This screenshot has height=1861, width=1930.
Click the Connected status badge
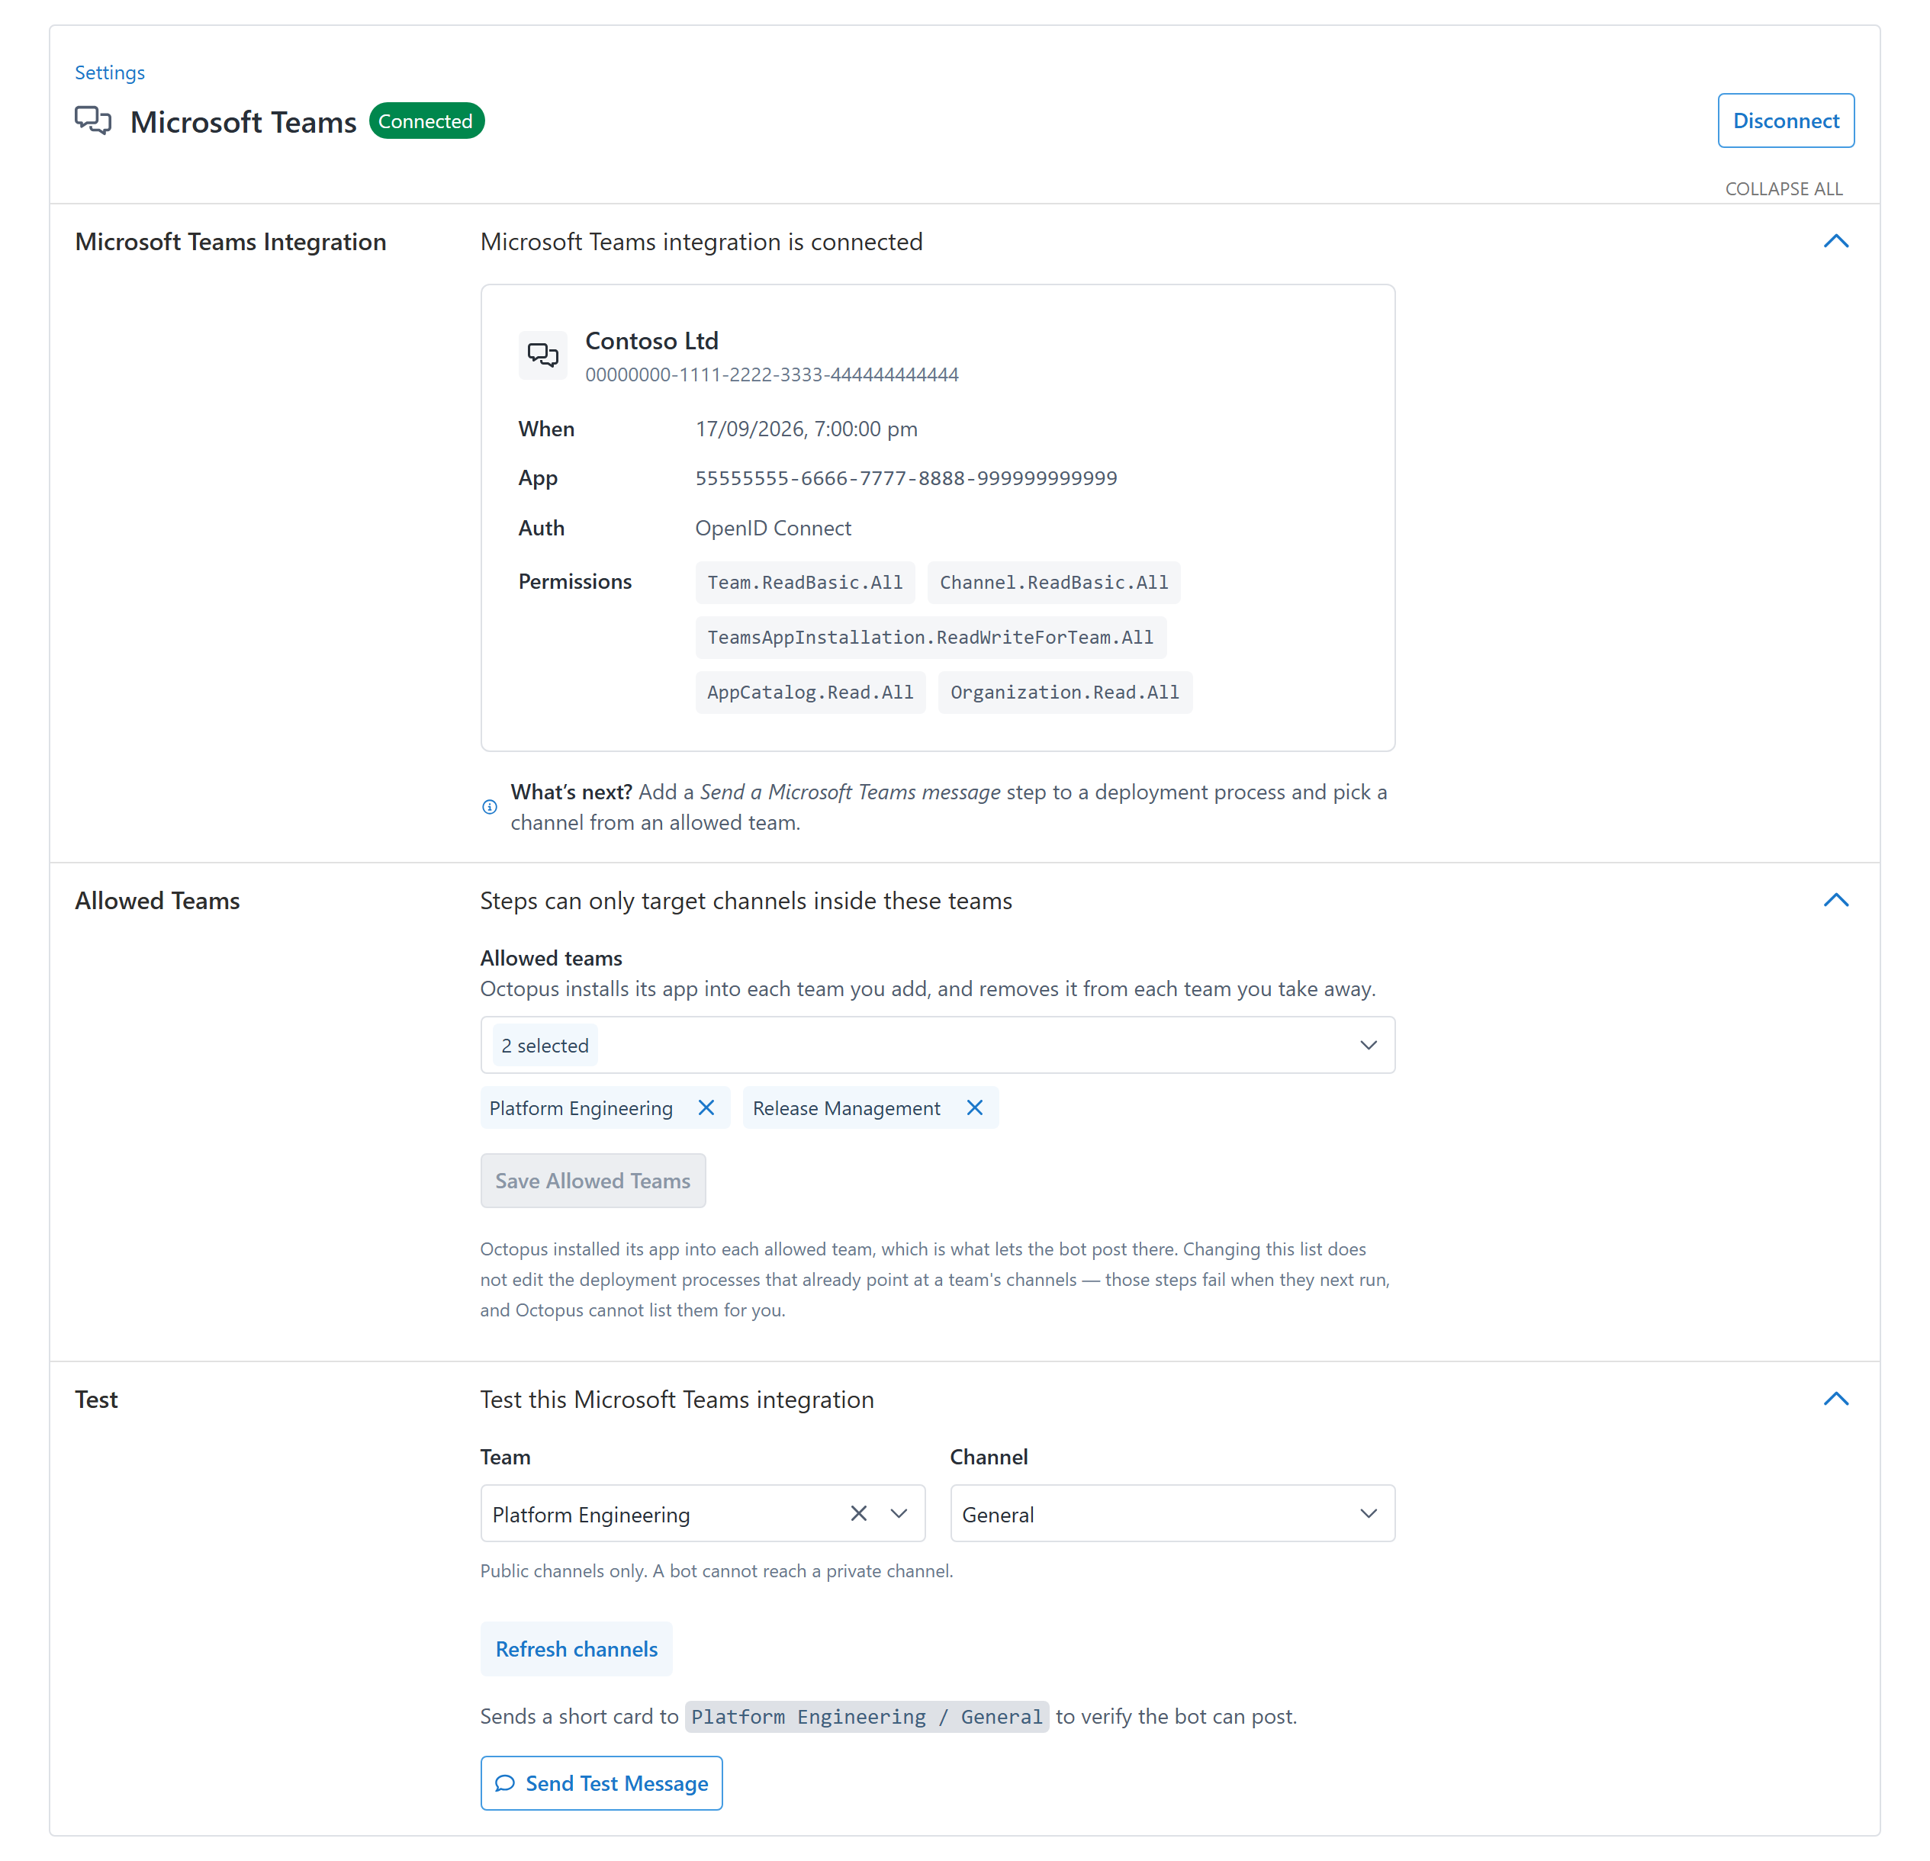click(x=426, y=121)
